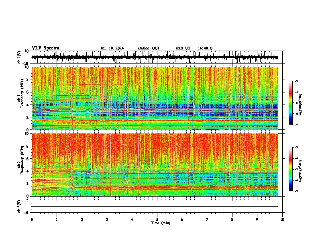Screen dimensions: 318x246
Task: Click the "ch.3(V)" axis label
Action: click(x=19, y=206)
